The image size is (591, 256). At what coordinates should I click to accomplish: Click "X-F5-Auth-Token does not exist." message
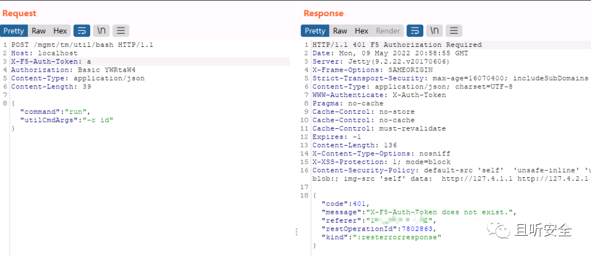point(439,212)
